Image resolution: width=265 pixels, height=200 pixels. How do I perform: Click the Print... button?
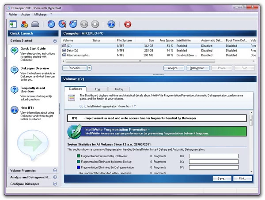click(x=242, y=178)
